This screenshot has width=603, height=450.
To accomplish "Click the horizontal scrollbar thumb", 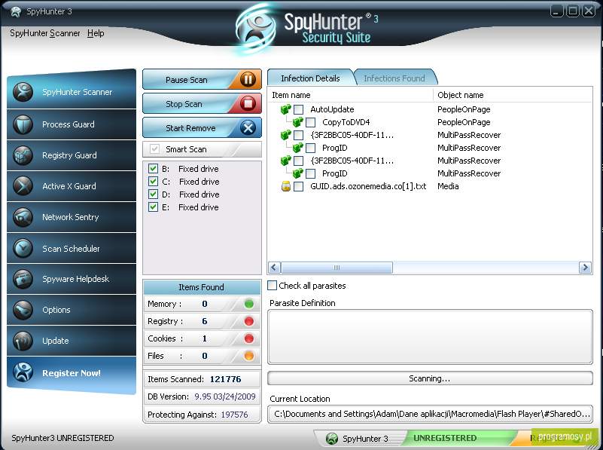I will (337, 267).
